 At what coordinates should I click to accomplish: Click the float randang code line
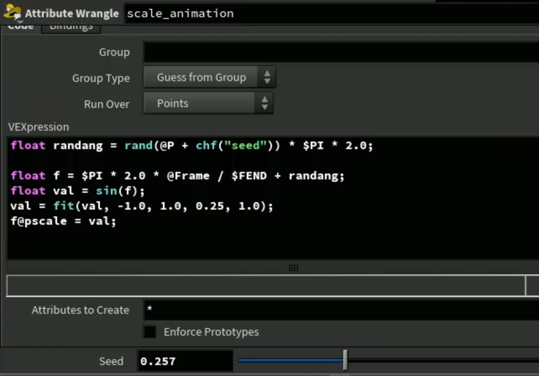(192, 146)
